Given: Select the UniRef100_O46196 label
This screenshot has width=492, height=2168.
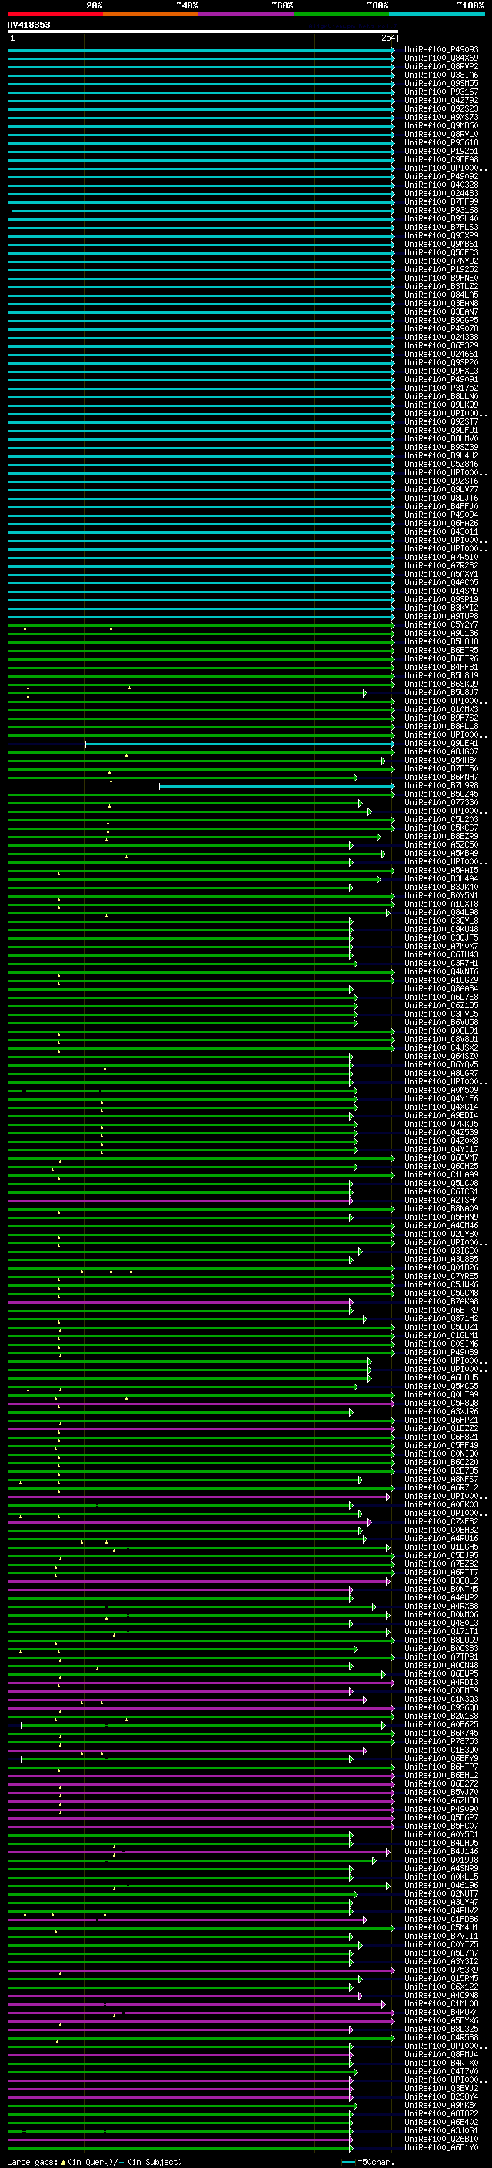Looking at the screenshot, I should click(x=441, y=1885).
